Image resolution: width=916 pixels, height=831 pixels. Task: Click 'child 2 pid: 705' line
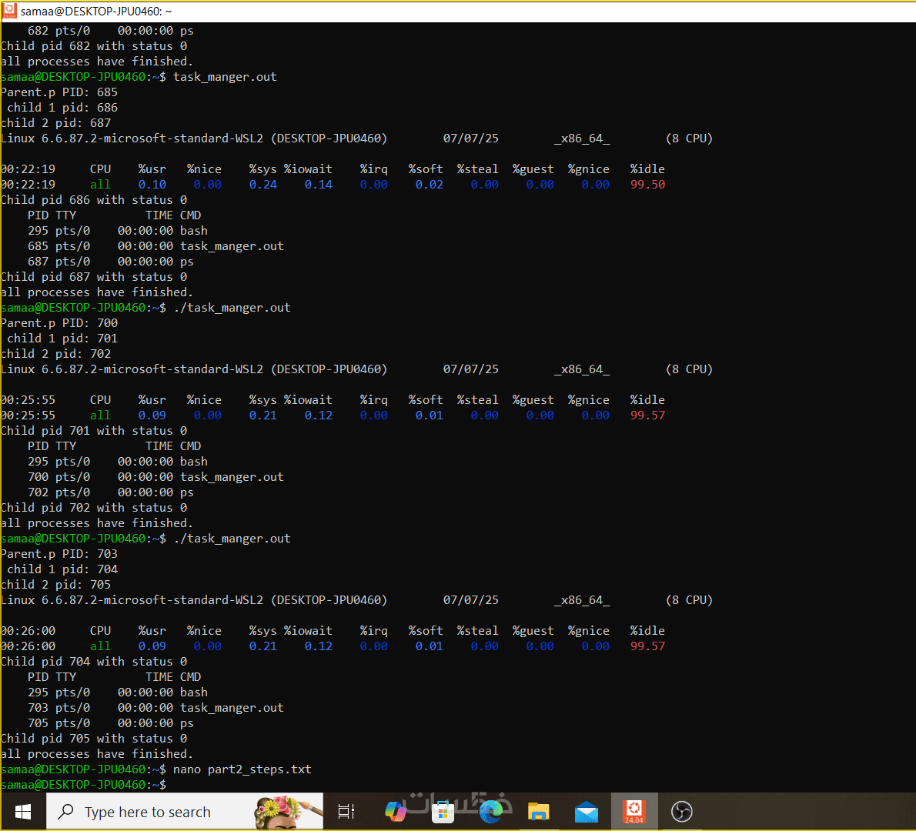[55, 585]
